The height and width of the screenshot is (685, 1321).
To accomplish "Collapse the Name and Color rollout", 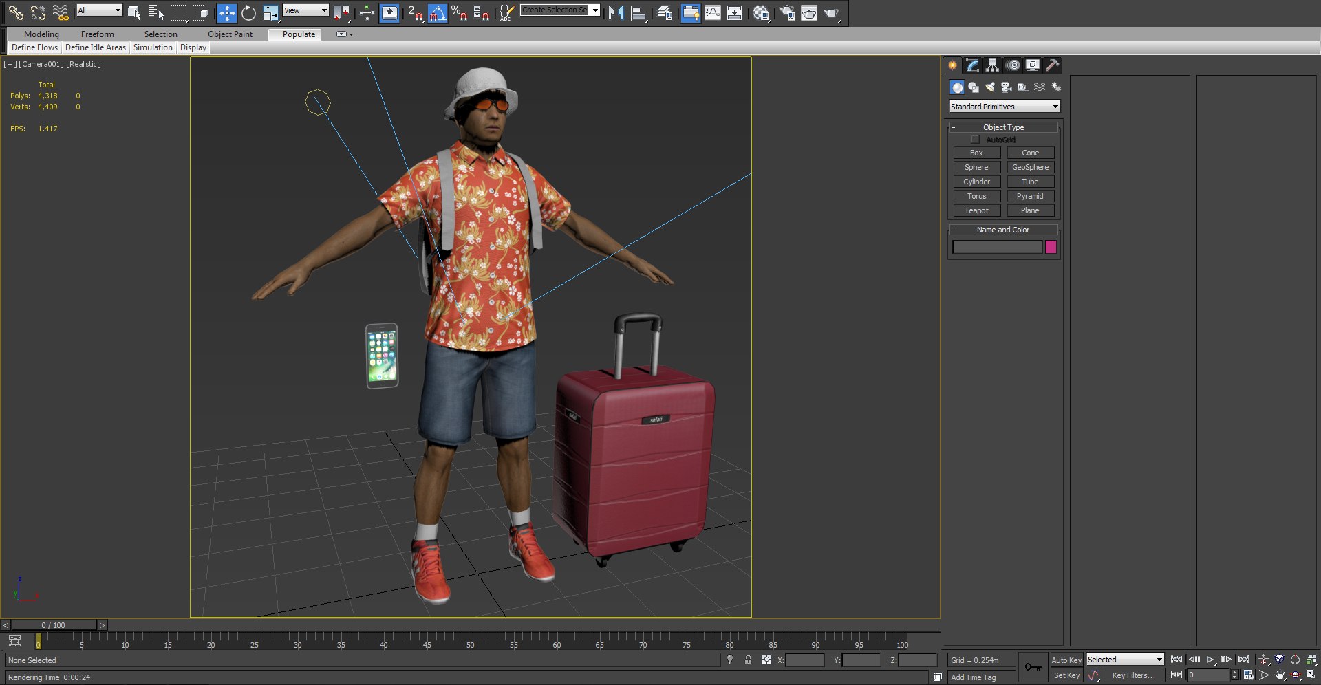I will click(x=1003, y=230).
